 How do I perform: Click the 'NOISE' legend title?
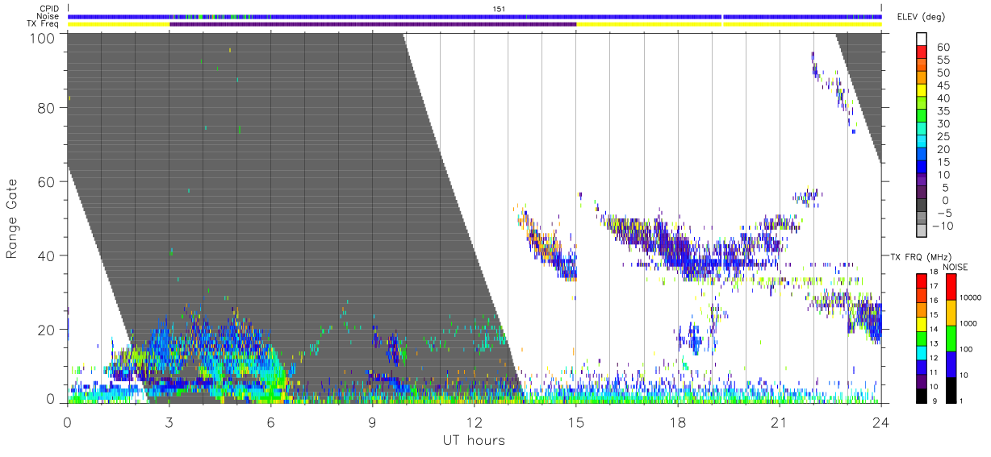click(x=955, y=267)
